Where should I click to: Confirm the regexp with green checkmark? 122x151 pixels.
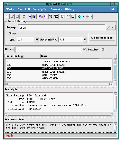coord(108,28)
